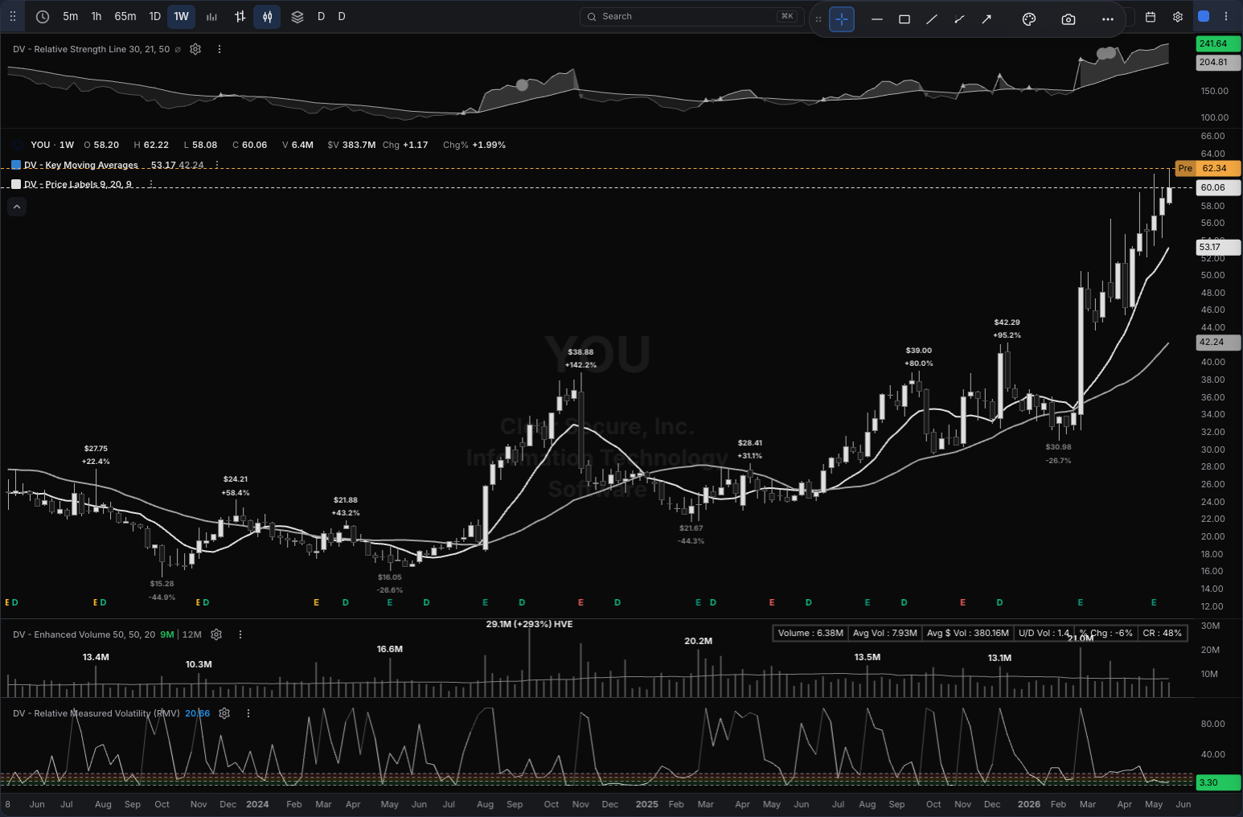The height and width of the screenshot is (817, 1243).
Task: Click the YOU symbol logo icon
Action: pyautogui.click(x=18, y=145)
